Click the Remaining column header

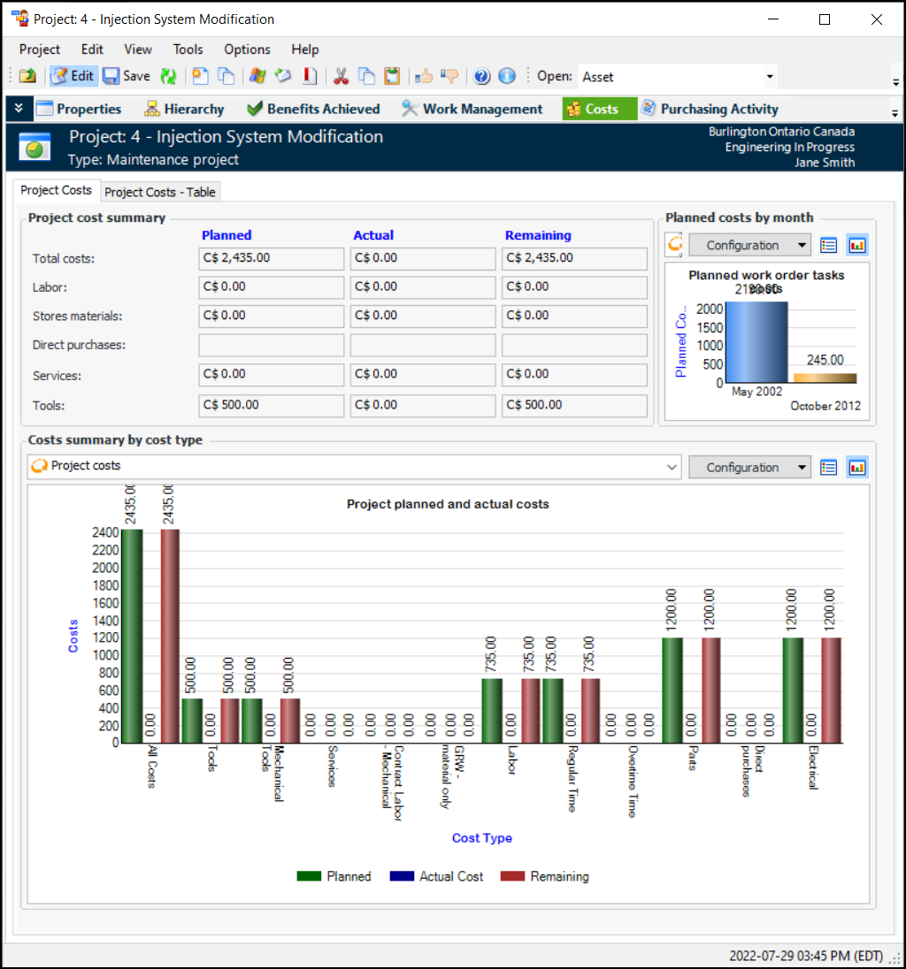click(538, 235)
